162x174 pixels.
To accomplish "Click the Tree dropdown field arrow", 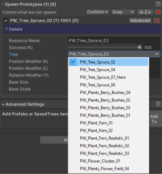I will [x=157, y=54].
